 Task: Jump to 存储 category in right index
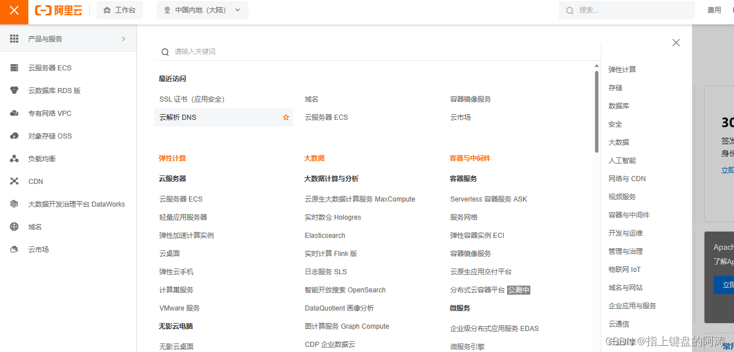pos(615,88)
